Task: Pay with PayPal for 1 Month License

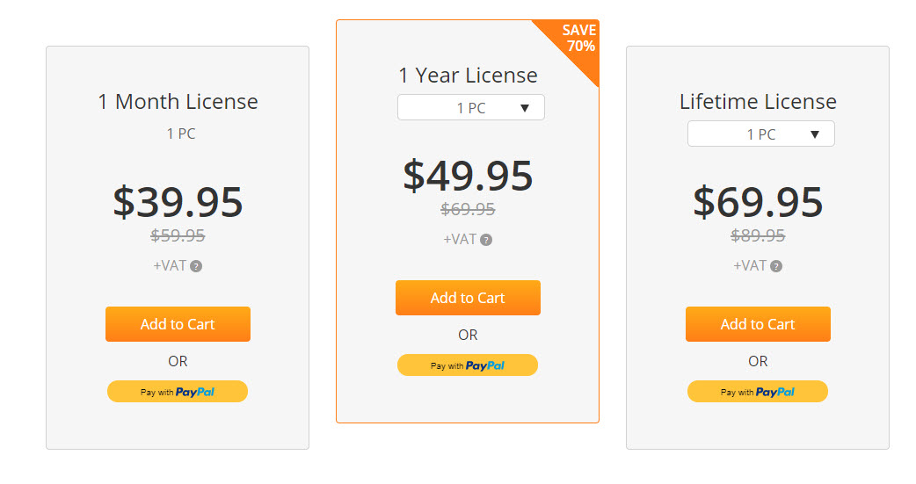Action: (x=178, y=392)
